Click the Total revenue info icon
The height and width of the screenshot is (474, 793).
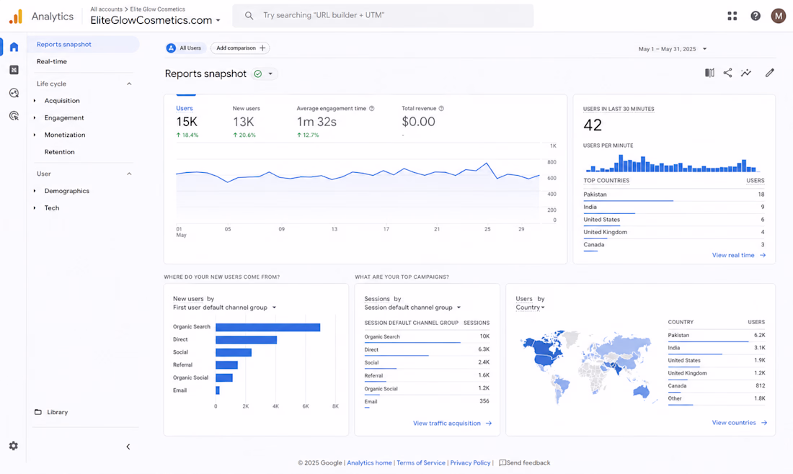pyautogui.click(x=441, y=109)
